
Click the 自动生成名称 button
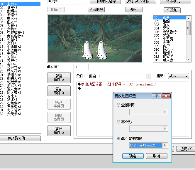105,1
